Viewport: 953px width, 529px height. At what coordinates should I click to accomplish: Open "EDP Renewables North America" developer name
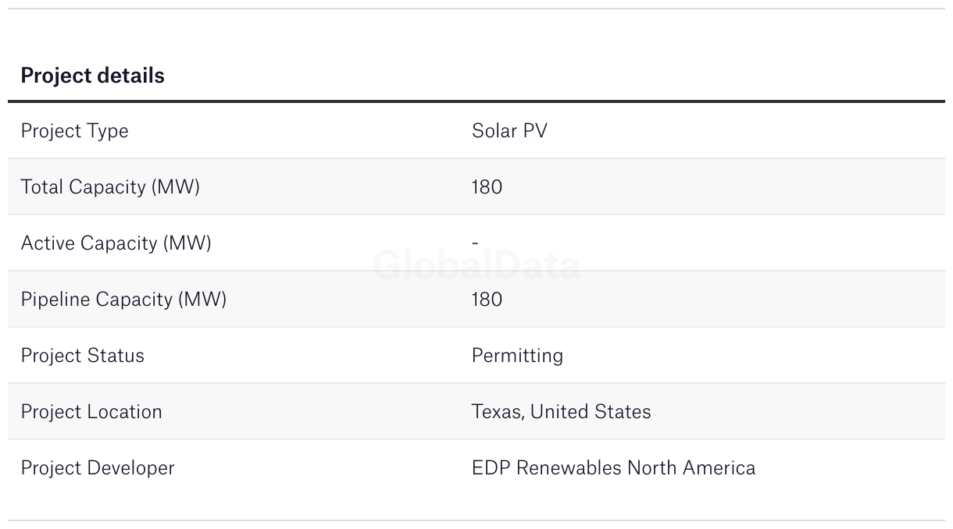[613, 468]
